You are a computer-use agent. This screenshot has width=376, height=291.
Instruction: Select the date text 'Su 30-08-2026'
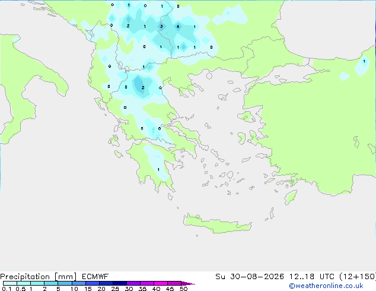click(250, 277)
